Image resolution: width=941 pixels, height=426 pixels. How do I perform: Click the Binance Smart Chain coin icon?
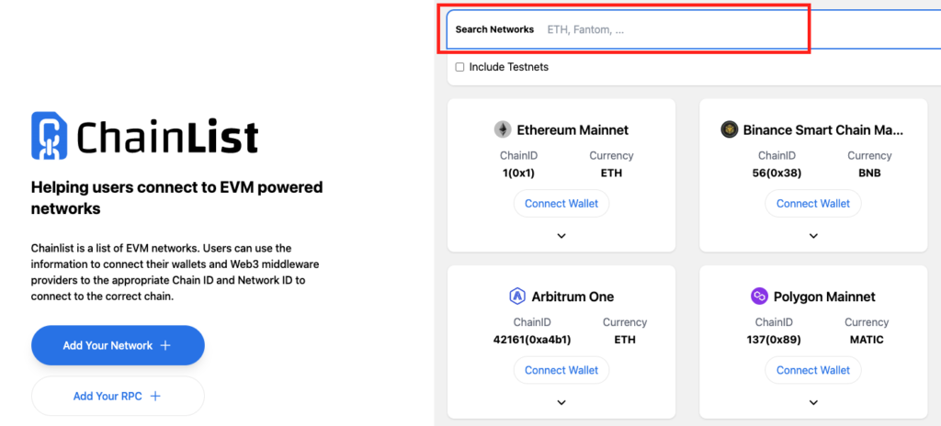pos(729,129)
